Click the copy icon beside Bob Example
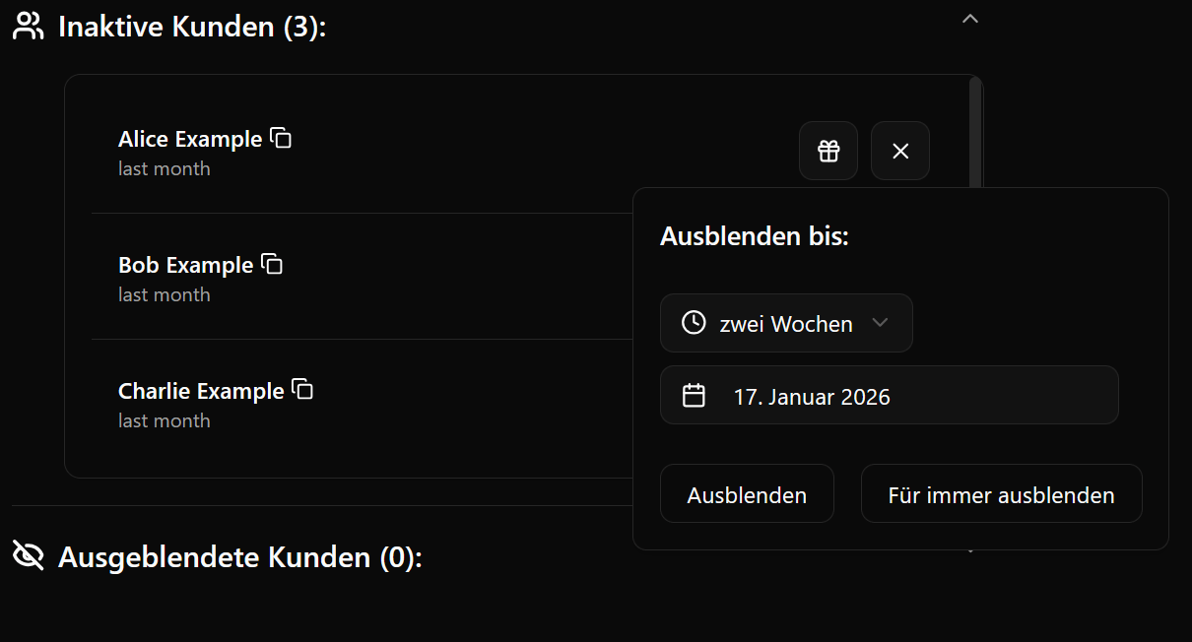The width and height of the screenshot is (1192, 642). point(272,265)
